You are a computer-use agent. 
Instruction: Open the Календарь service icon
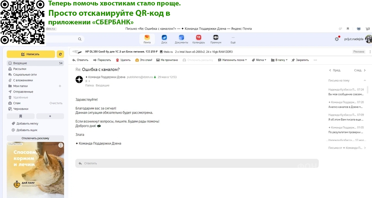click(199, 39)
